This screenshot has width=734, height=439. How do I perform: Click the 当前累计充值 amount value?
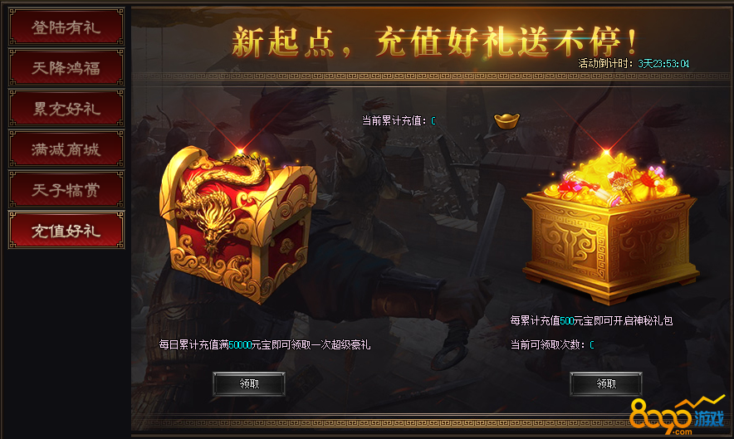coord(433,121)
